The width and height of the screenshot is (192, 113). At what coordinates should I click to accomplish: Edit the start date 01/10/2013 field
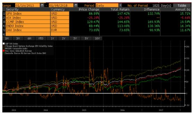point(27,5)
